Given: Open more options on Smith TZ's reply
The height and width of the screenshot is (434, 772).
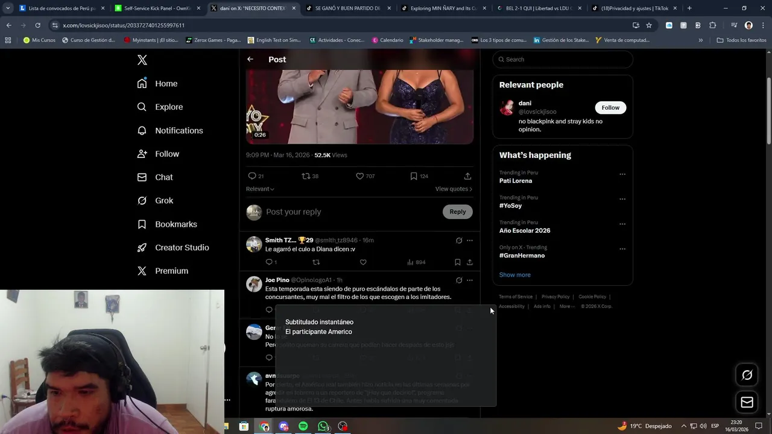Looking at the screenshot, I should pyautogui.click(x=470, y=241).
